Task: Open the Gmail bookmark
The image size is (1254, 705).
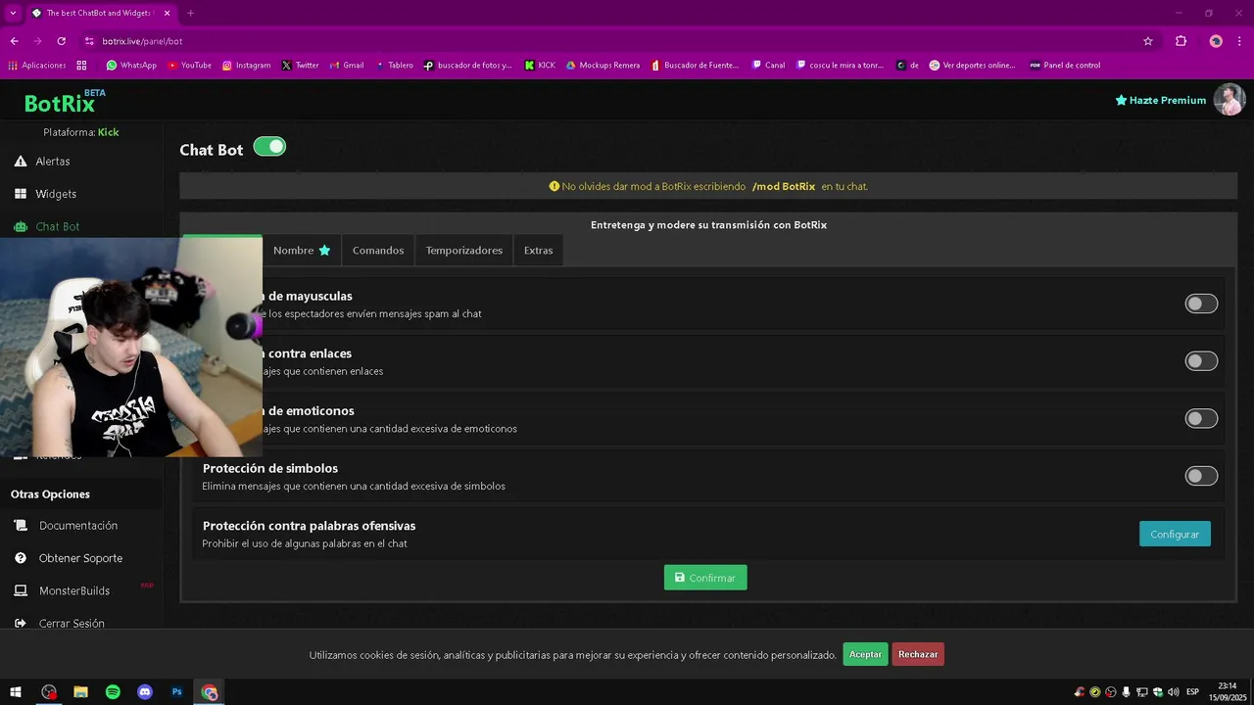Action: click(x=346, y=66)
